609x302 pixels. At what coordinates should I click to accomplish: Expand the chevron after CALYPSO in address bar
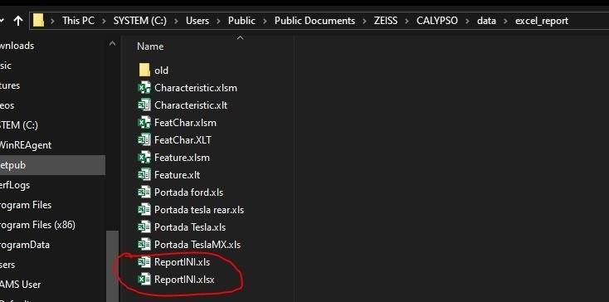pos(468,21)
